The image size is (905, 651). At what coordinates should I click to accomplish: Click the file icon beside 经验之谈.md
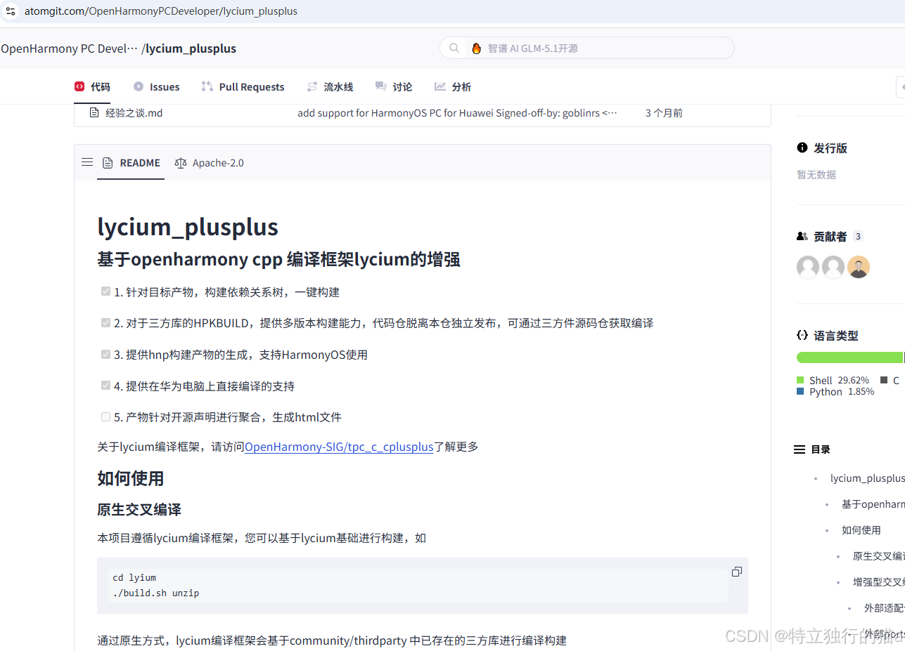click(x=94, y=112)
